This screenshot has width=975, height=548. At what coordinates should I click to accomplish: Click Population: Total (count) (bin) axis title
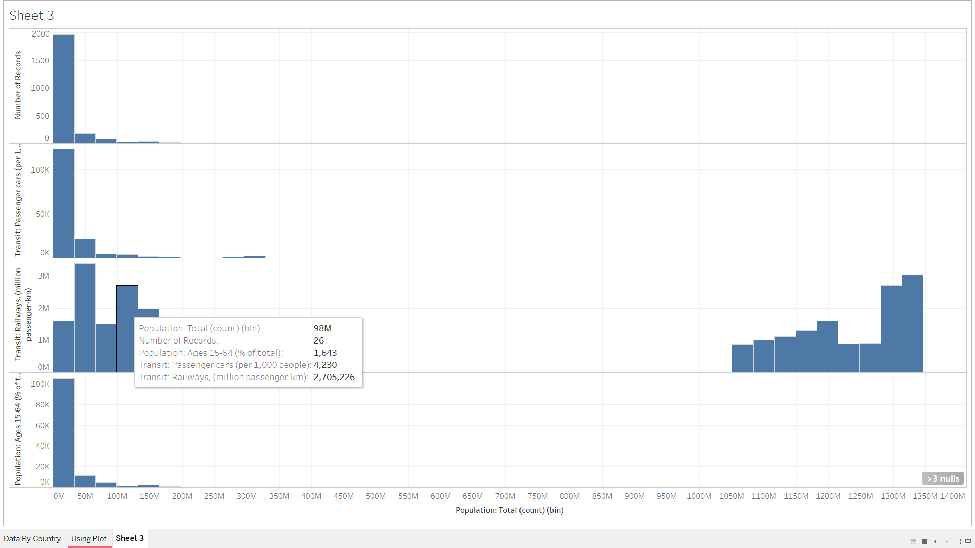(x=509, y=510)
